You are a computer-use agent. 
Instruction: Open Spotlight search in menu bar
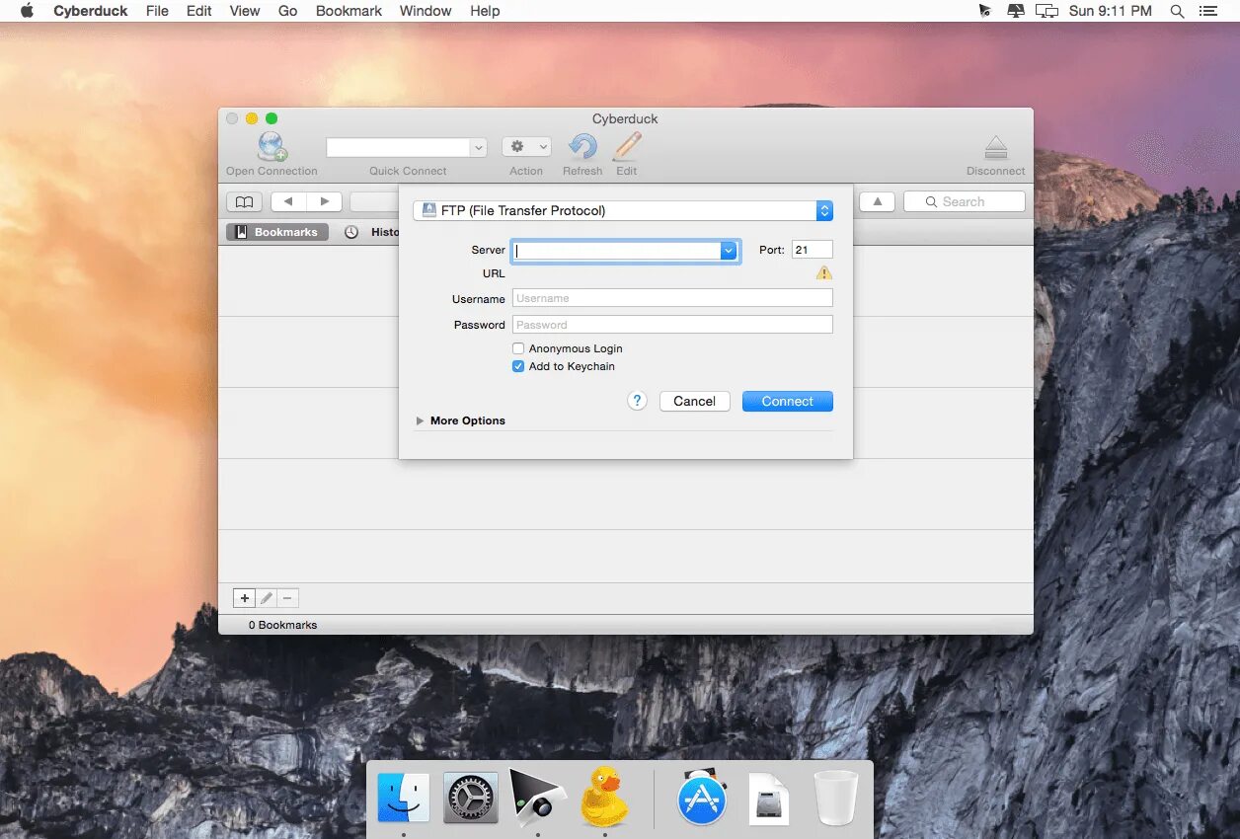(1177, 11)
